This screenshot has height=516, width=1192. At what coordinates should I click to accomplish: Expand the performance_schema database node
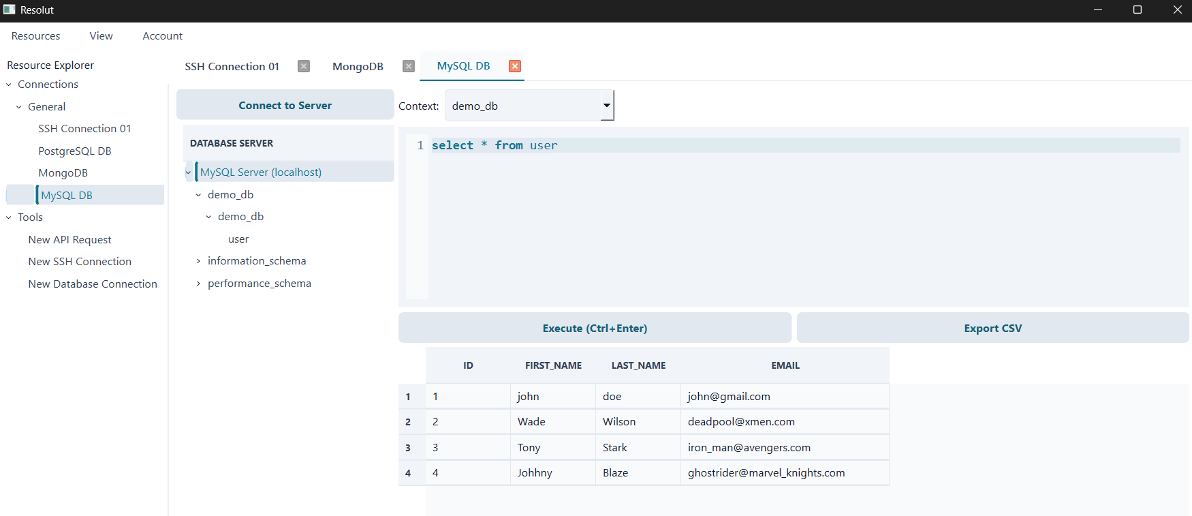[198, 284]
